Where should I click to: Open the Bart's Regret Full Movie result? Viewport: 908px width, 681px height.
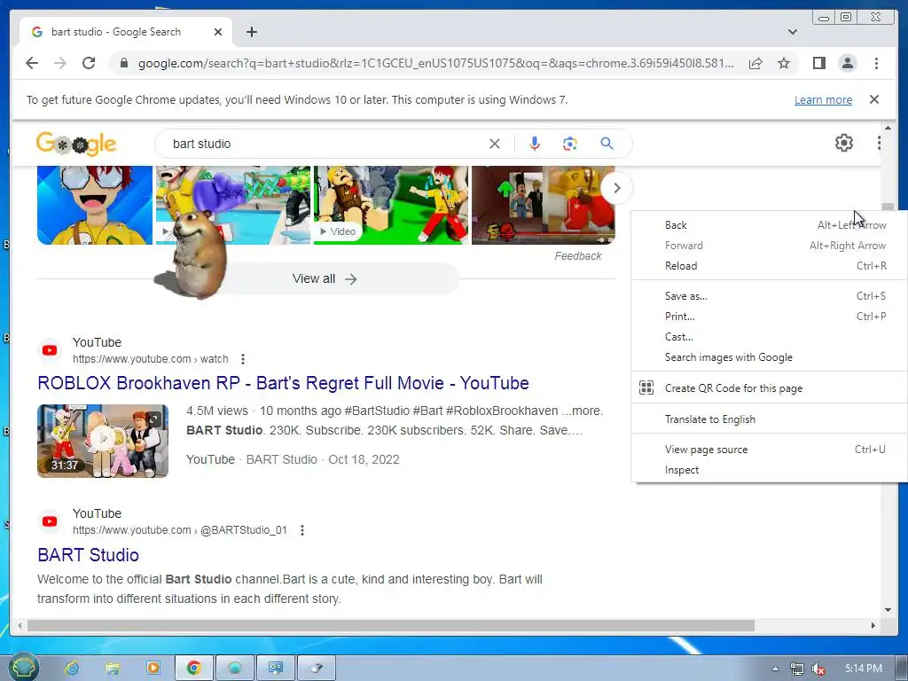[283, 383]
